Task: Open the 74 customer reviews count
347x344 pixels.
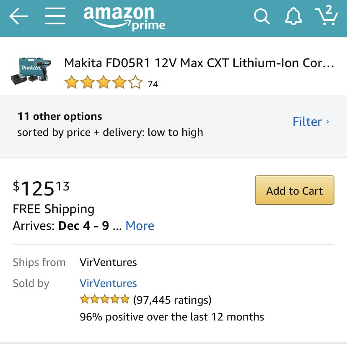Action: 153,84
